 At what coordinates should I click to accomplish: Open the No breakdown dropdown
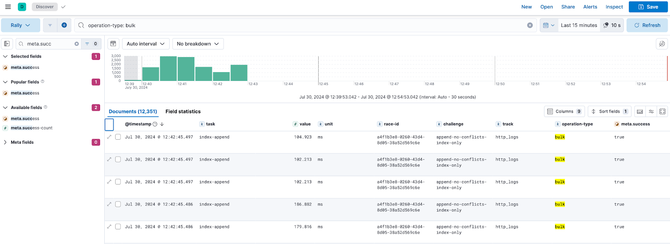point(198,44)
